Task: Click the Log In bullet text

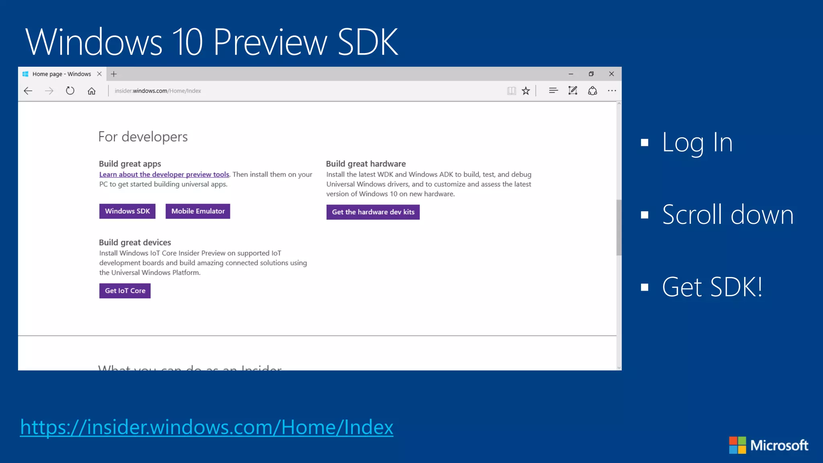Action: pos(697,143)
